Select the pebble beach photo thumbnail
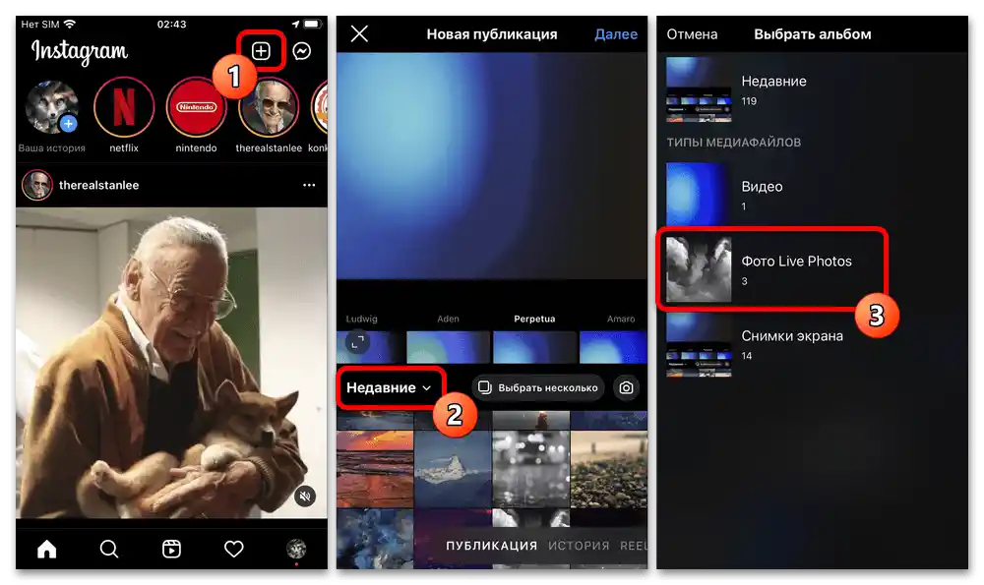Viewport: 984px width, 585px height. 609,469
